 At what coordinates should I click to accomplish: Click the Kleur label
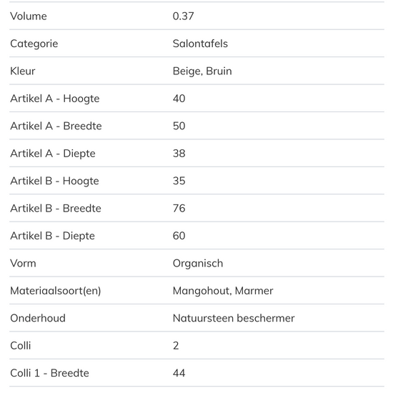pos(23,71)
